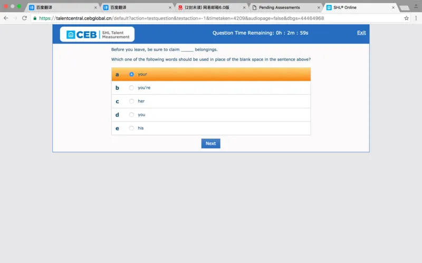This screenshot has height=263, width=422.
Task: Close the SHL Online tab
Action: coord(393,7)
